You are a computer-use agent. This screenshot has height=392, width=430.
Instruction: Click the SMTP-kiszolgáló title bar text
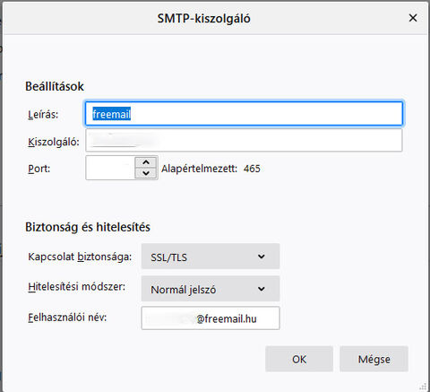204,19
